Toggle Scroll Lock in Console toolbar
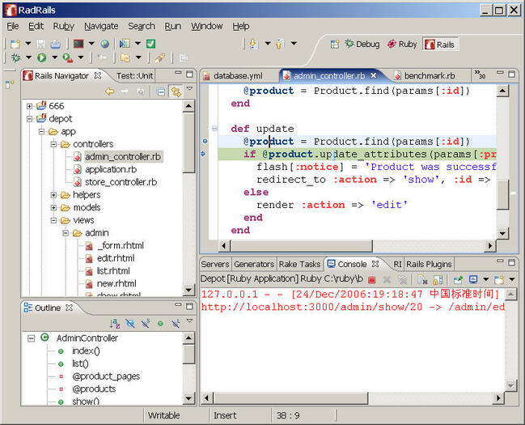 438,279
